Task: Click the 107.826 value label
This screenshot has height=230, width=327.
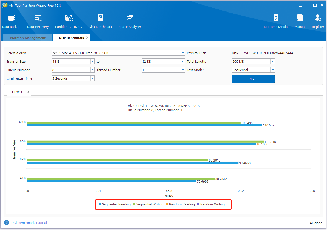Action: click(263, 144)
